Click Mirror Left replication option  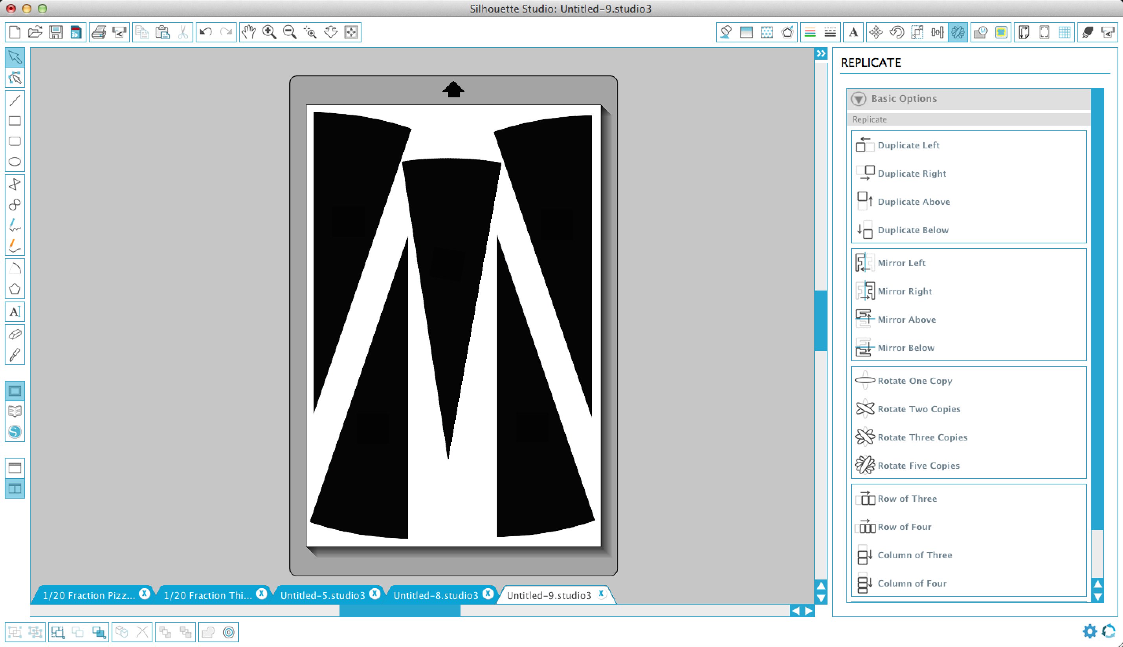[901, 263]
